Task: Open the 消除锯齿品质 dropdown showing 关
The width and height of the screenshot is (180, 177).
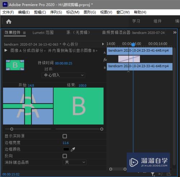Action: click(75, 162)
